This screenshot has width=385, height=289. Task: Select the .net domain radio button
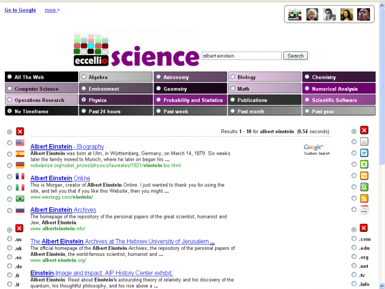pos(354,266)
